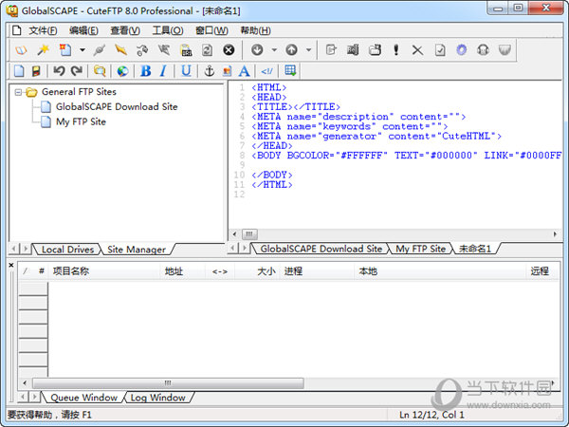569x427 pixels.
Task: Save the document with the disk icon
Action: click(36, 71)
